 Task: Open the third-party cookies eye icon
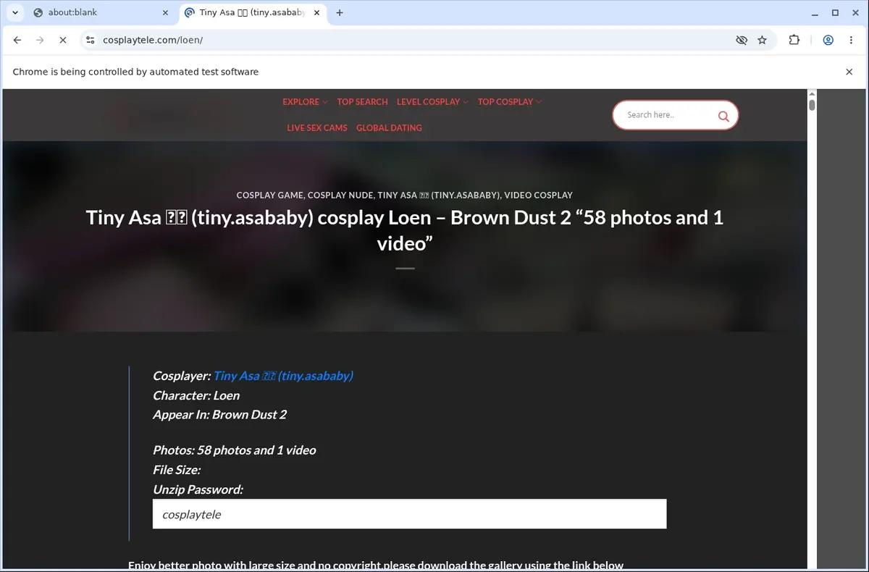click(x=741, y=41)
